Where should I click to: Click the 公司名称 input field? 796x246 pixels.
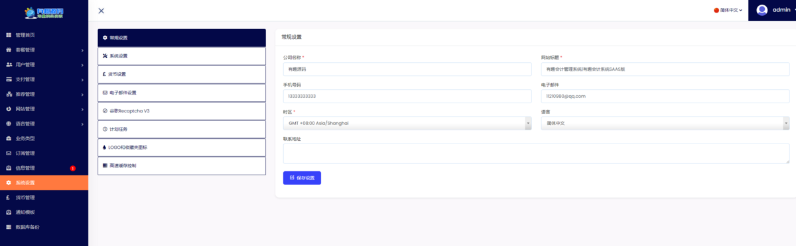(x=407, y=69)
